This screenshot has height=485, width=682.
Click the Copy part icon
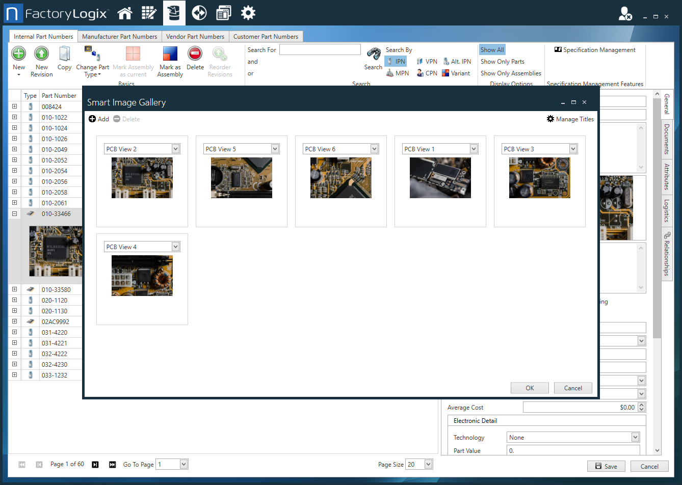click(64, 54)
